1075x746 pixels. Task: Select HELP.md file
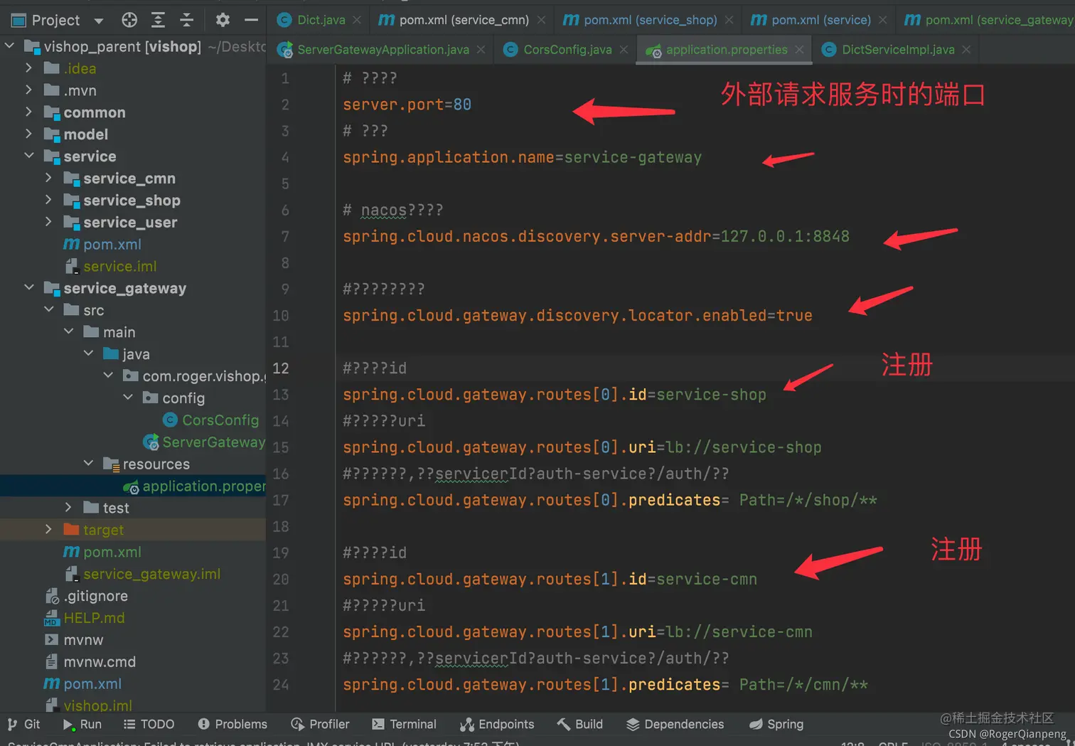[94, 618]
